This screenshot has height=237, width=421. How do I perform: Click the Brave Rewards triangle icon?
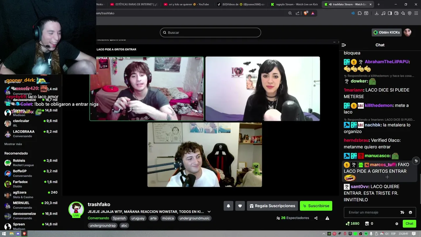(x=312, y=13)
